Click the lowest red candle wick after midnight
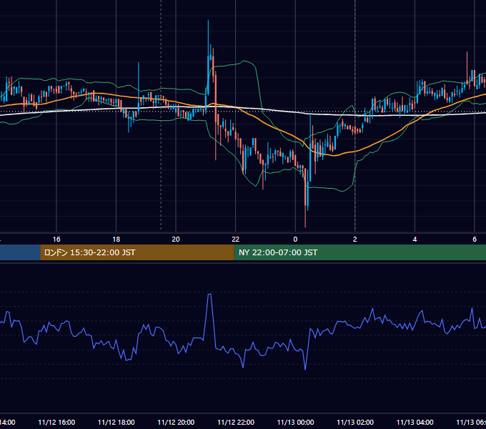 click(305, 198)
